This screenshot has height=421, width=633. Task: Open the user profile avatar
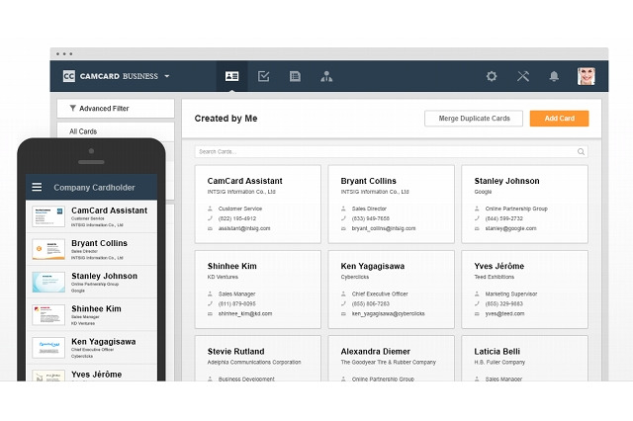click(x=586, y=76)
